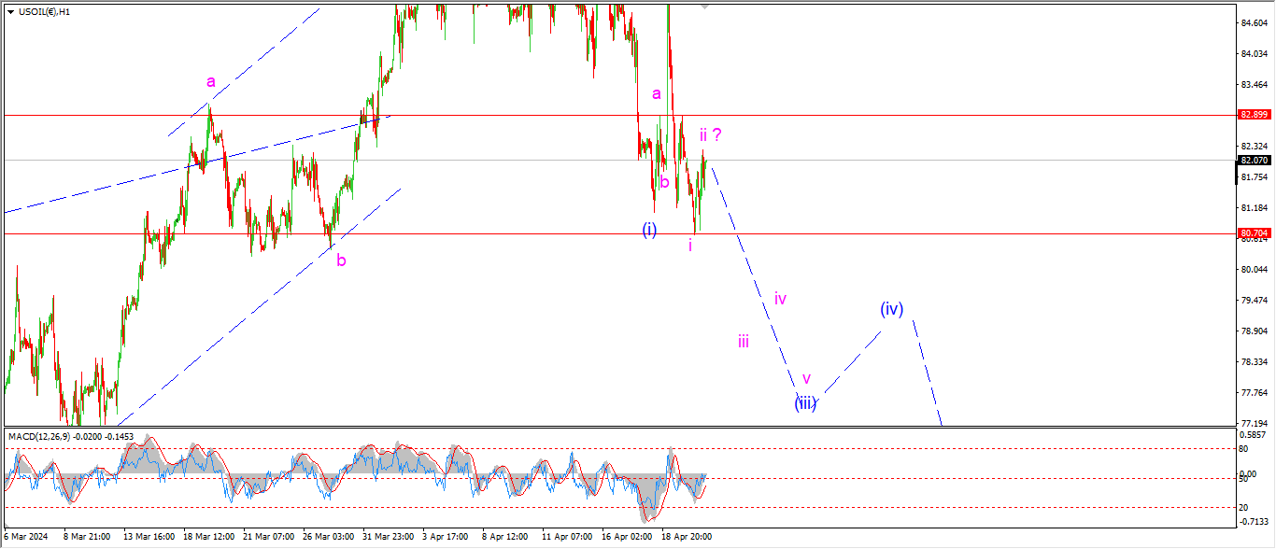Click the 81.754 price scale value
Image resolution: width=1276 pixels, height=549 pixels.
[x=1255, y=176]
